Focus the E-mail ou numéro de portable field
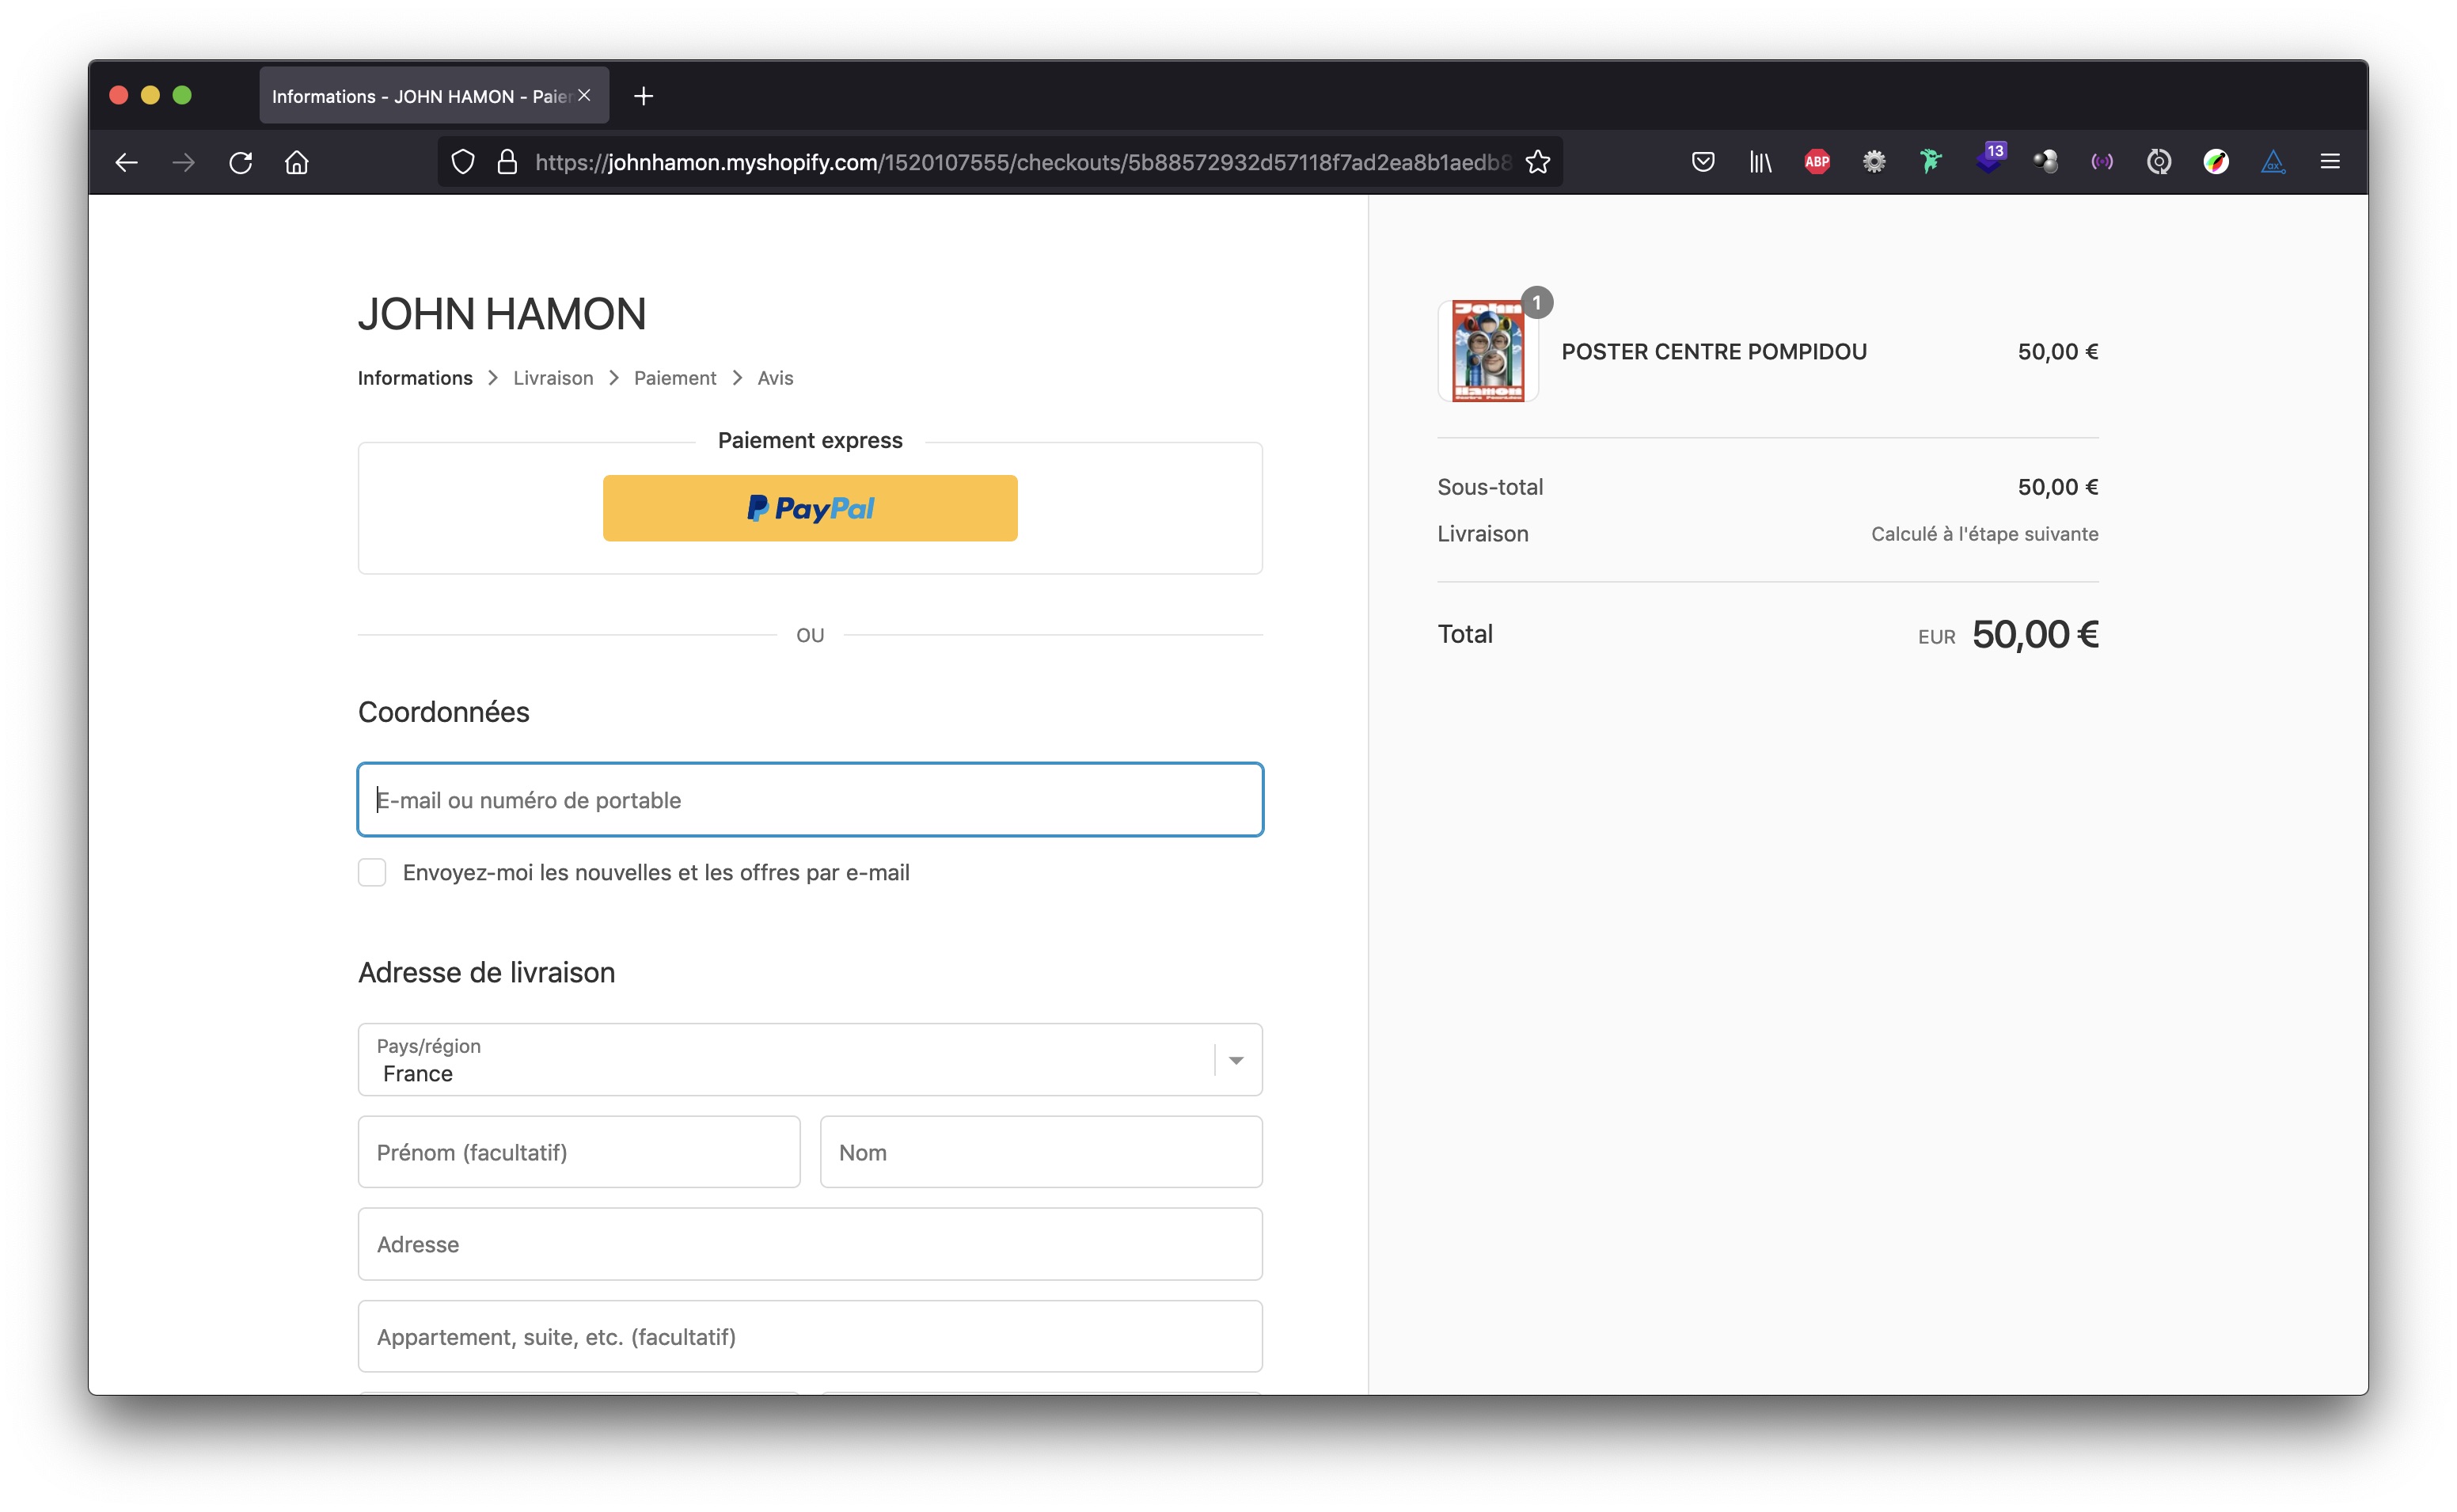2457x1512 pixels. pos(810,800)
